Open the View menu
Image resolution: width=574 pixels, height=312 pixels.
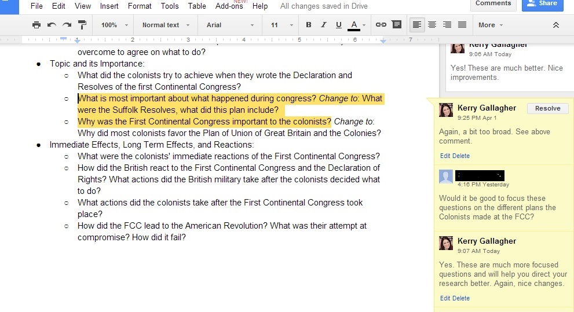click(83, 6)
